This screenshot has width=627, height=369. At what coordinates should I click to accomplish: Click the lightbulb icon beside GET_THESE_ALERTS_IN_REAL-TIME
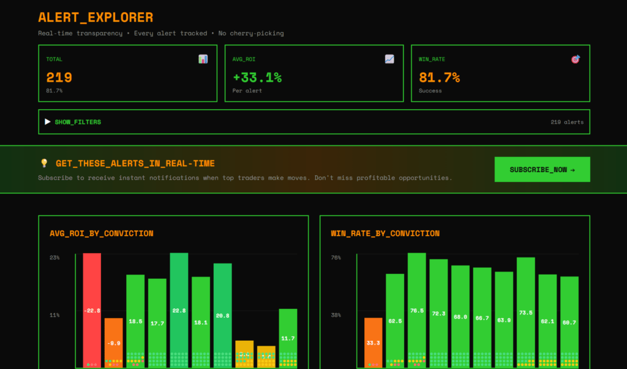(44, 163)
